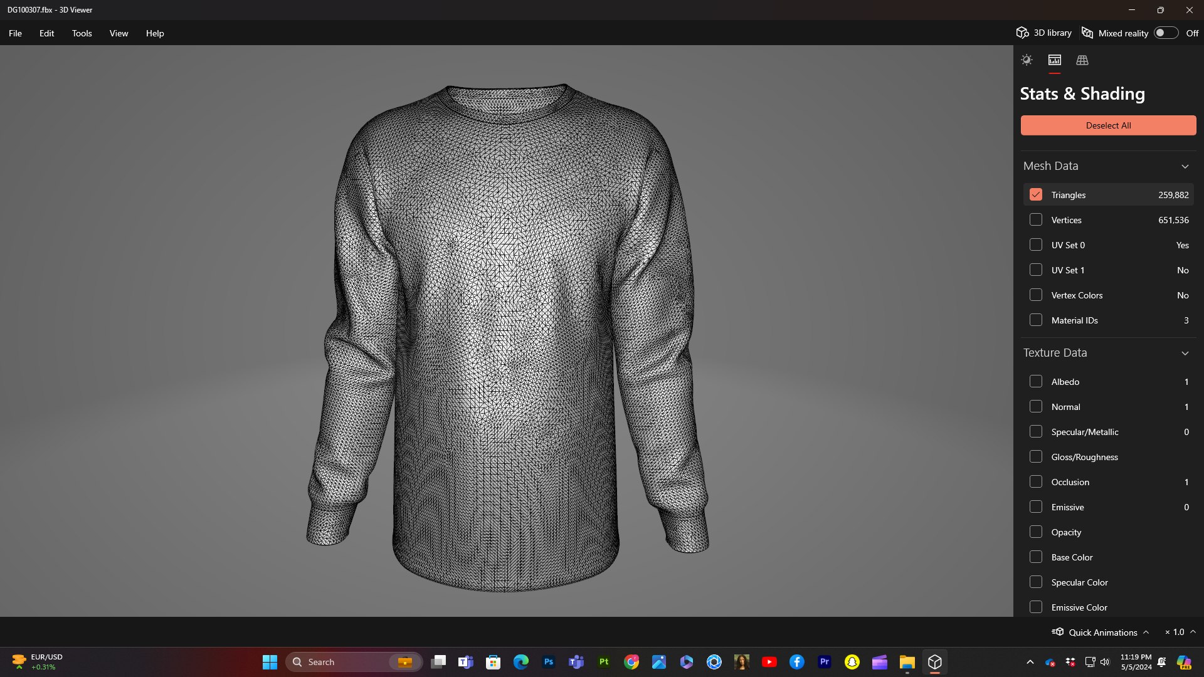Open the View menu
Viewport: 1204px width, 677px height.
pyautogui.click(x=119, y=33)
